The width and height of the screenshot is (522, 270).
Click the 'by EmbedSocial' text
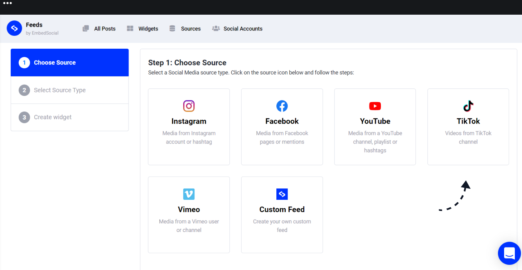click(42, 33)
